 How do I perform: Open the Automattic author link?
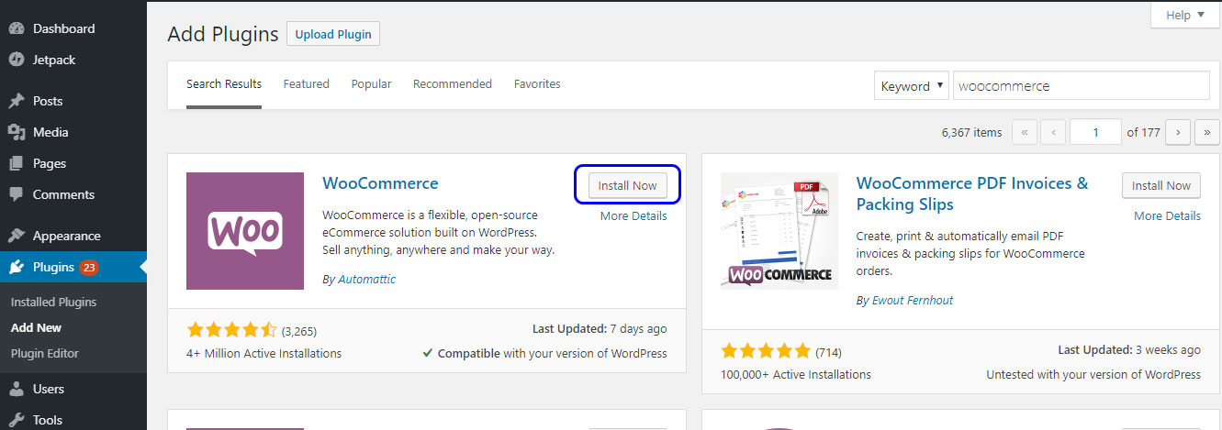(x=366, y=279)
